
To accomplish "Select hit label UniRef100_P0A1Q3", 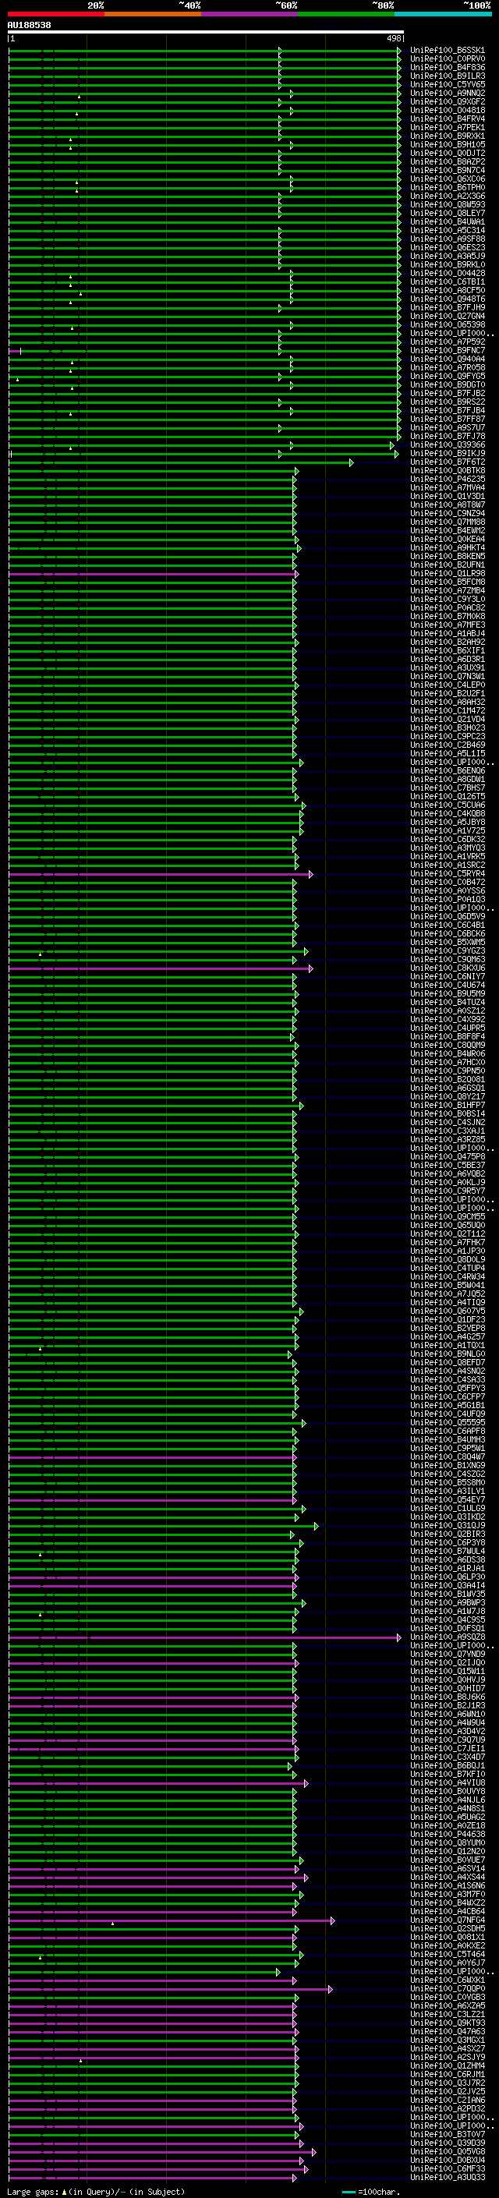I will point(447,899).
